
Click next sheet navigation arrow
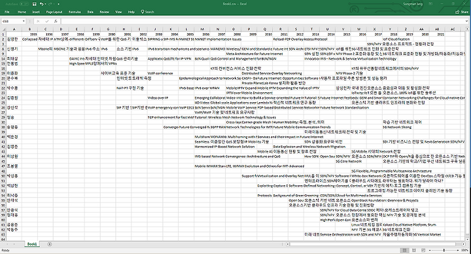[x=14, y=244]
